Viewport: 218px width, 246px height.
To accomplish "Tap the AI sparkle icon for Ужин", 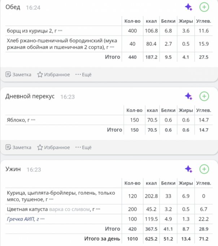I will 188,169.
